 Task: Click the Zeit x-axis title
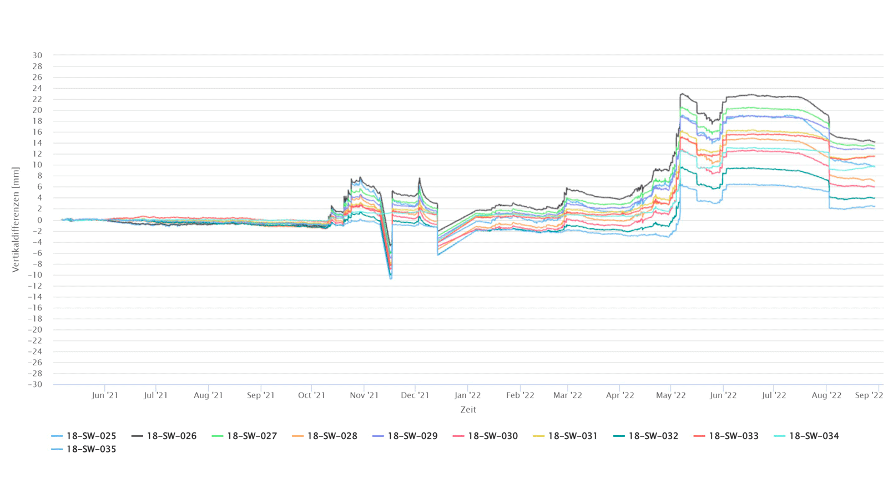468,410
